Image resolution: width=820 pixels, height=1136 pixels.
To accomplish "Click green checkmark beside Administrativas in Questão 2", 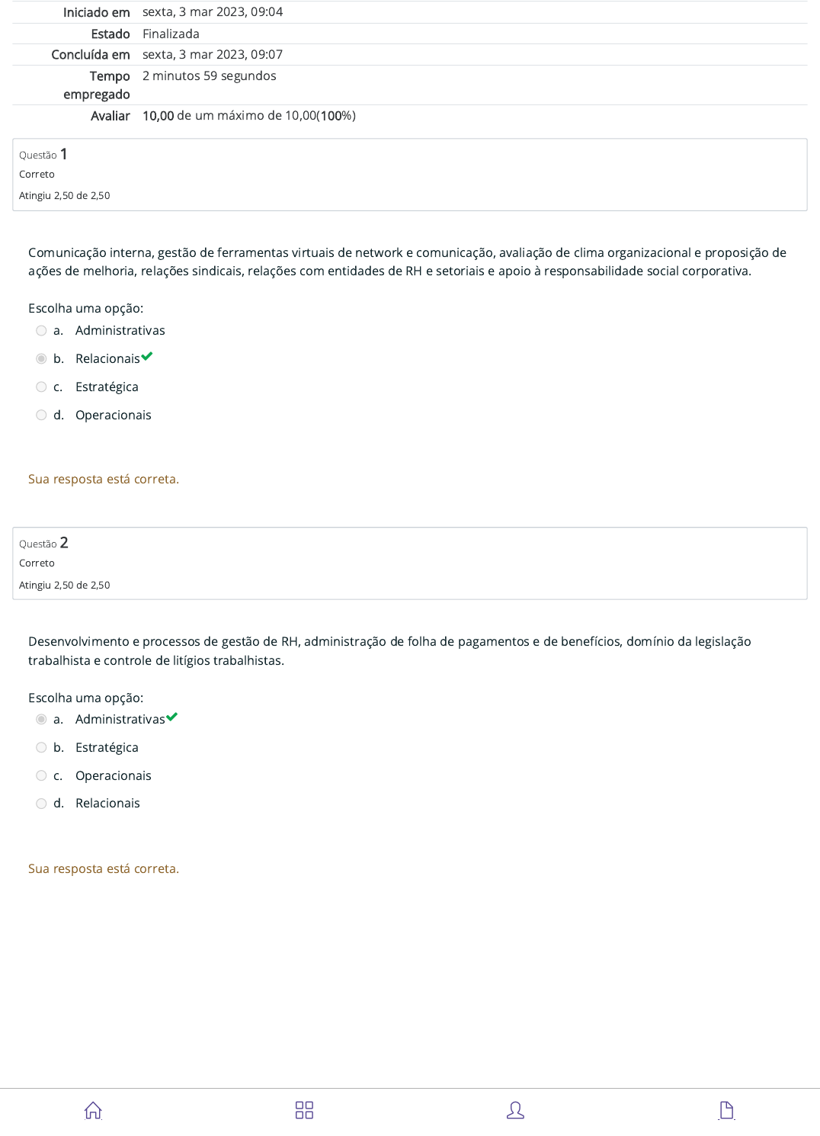I will [x=172, y=717].
